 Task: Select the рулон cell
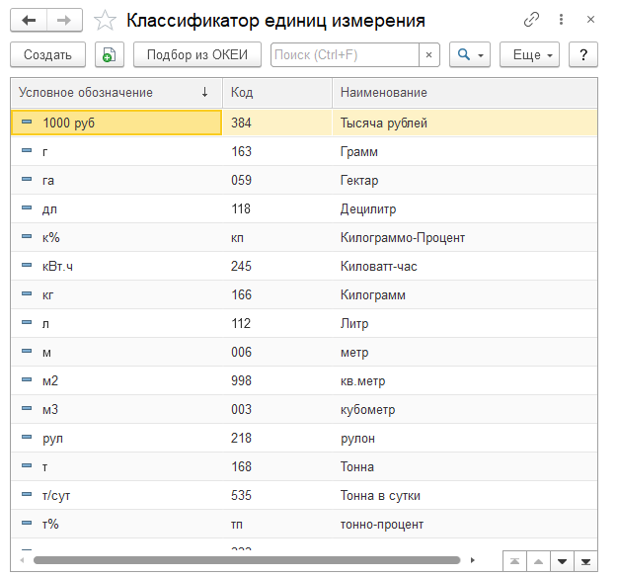coord(465,438)
